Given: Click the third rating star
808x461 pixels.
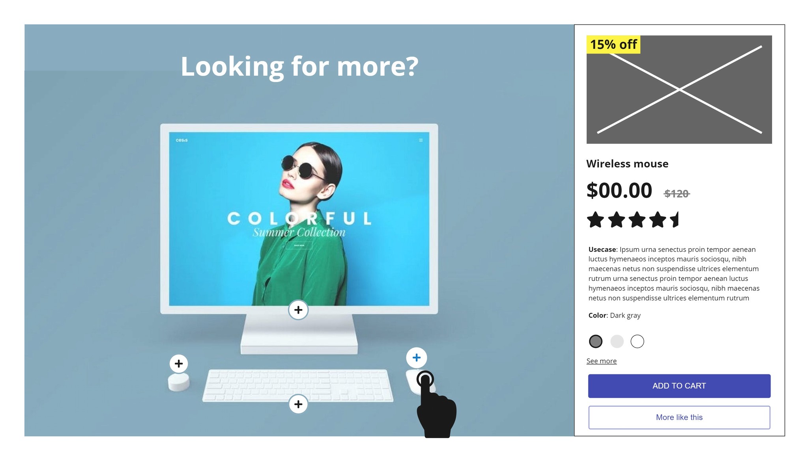Looking at the screenshot, I should (x=637, y=220).
